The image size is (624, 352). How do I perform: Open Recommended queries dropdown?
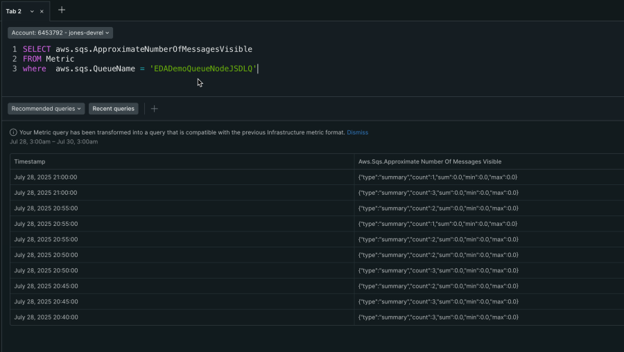46,109
